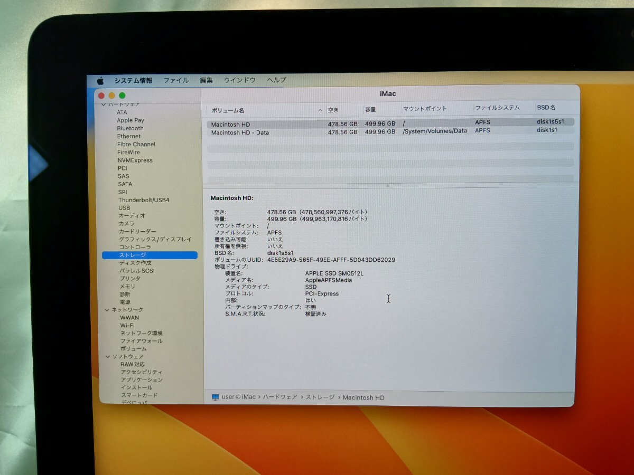The height and width of the screenshot is (475, 634).
Task: Click ハードウェア in the path bar
Action: (x=281, y=397)
